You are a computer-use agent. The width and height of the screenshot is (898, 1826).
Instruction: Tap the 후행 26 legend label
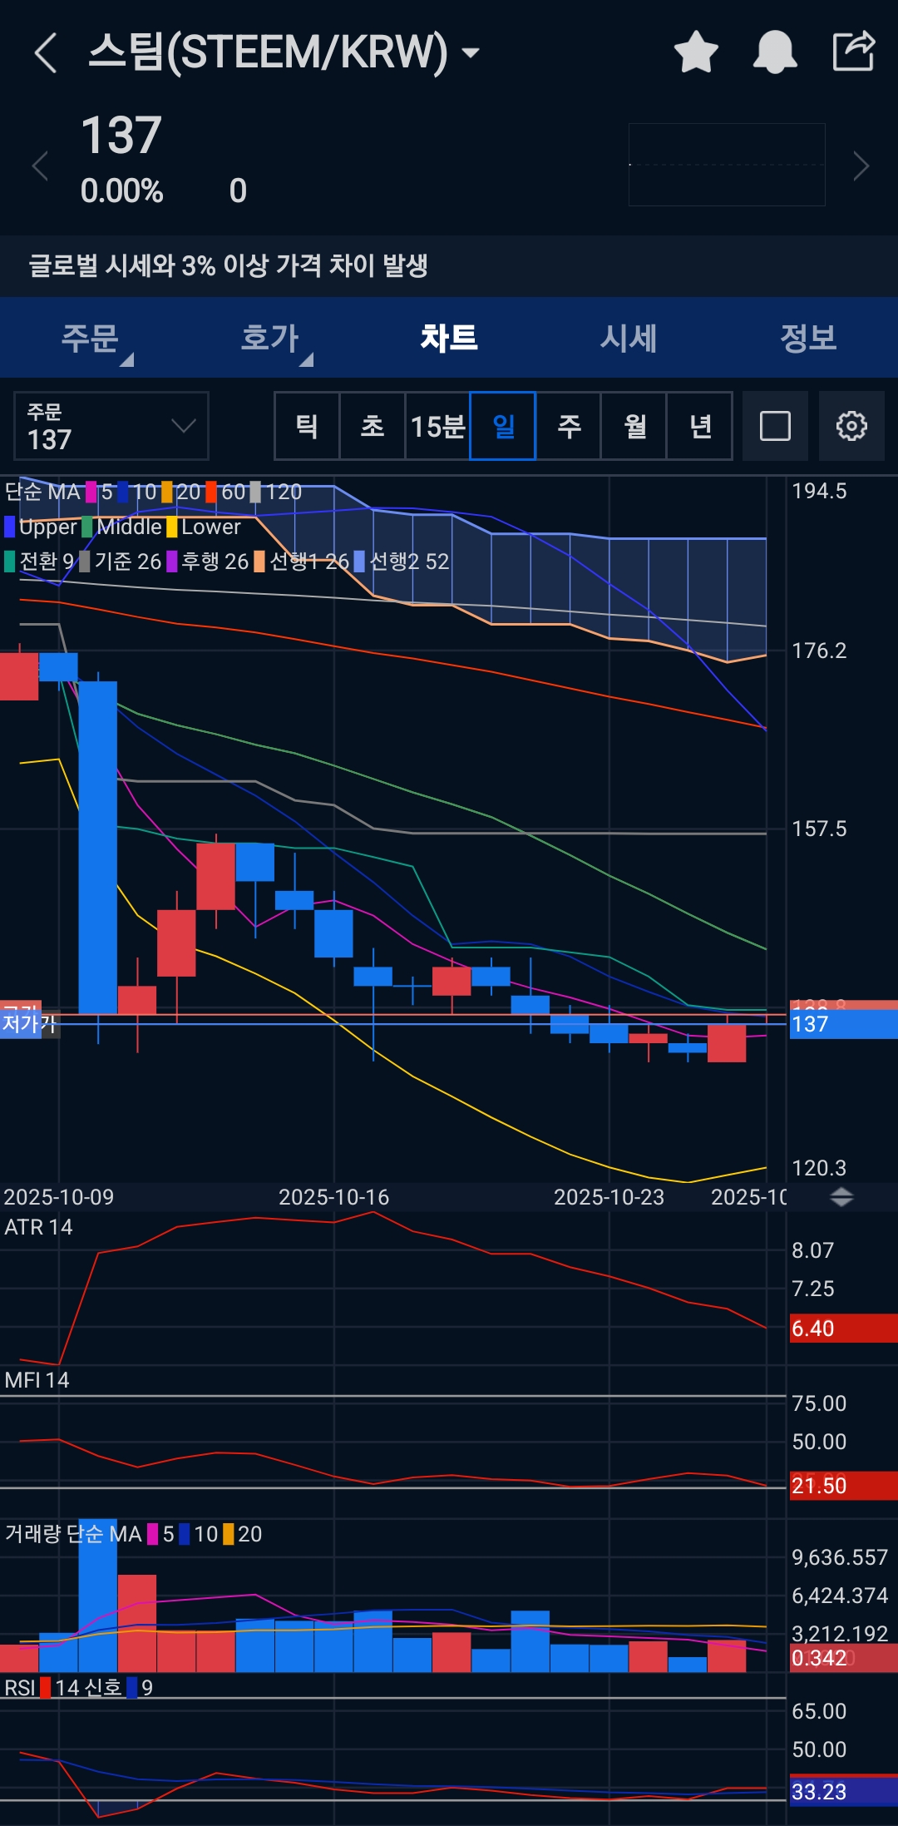(x=208, y=562)
